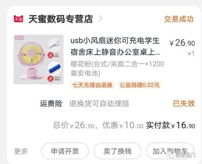The height and width of the screenshot is (164, 202).
Task: Tap the 实付款 ¥16.90 amount
Action: pyautogui.click(x=170, y=125)
